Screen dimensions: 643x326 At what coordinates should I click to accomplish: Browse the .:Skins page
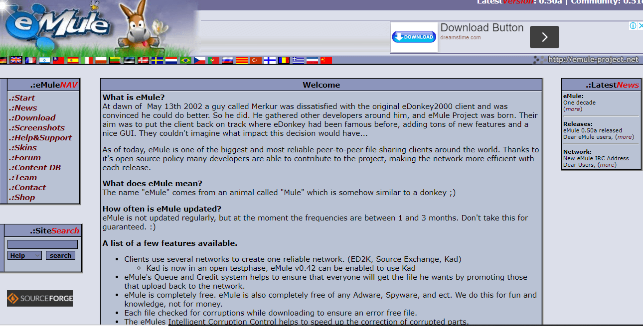pos(23,148)
